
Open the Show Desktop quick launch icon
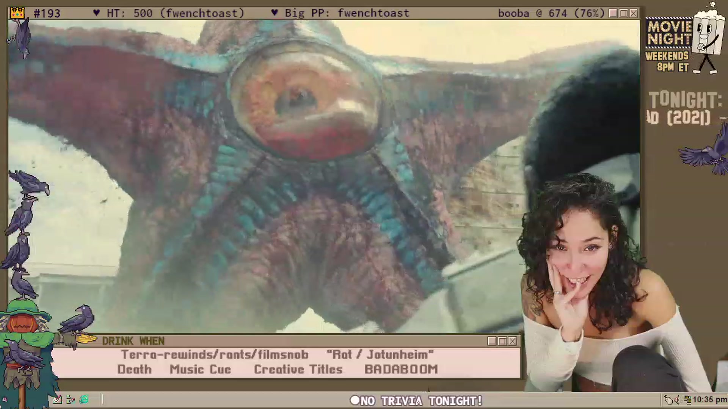57,399
